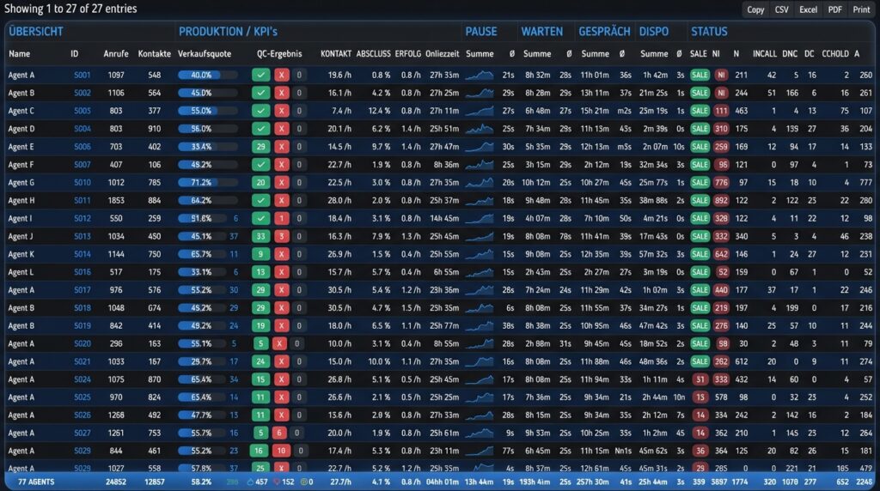Sort by Onliezzeit column header
The image size is (880, 491).
(442, 54)
